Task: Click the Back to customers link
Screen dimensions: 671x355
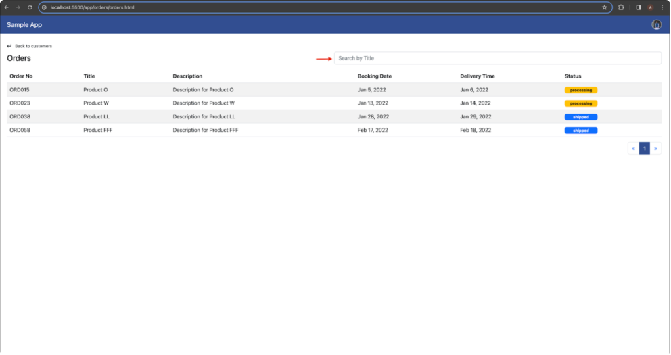Action: click(x=33, y=46)
